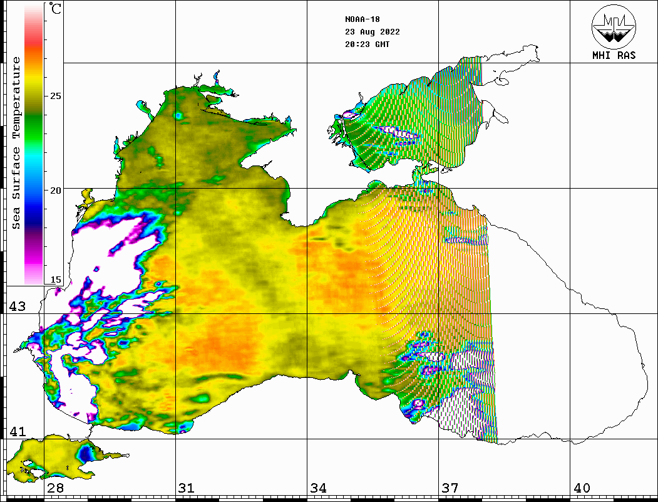Click the longitude label '34'
The height and width of the screenshot is (502, 658).
click(x=319, y=488)
